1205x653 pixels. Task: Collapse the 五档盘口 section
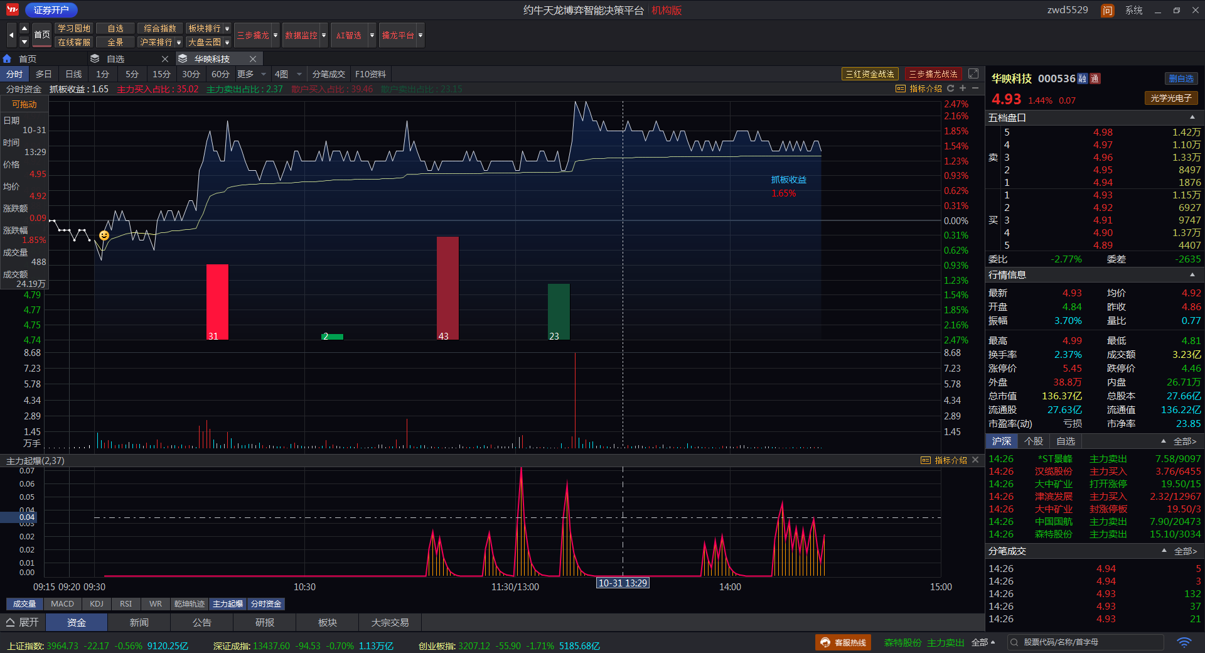click(1192, 117)
